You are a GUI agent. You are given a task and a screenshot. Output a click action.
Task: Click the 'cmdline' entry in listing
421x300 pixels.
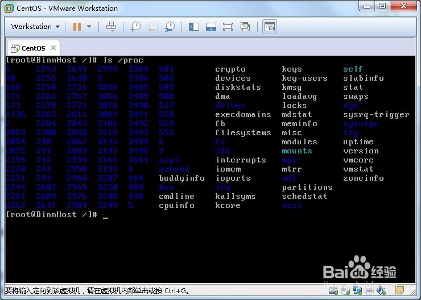tap(177, 196)
